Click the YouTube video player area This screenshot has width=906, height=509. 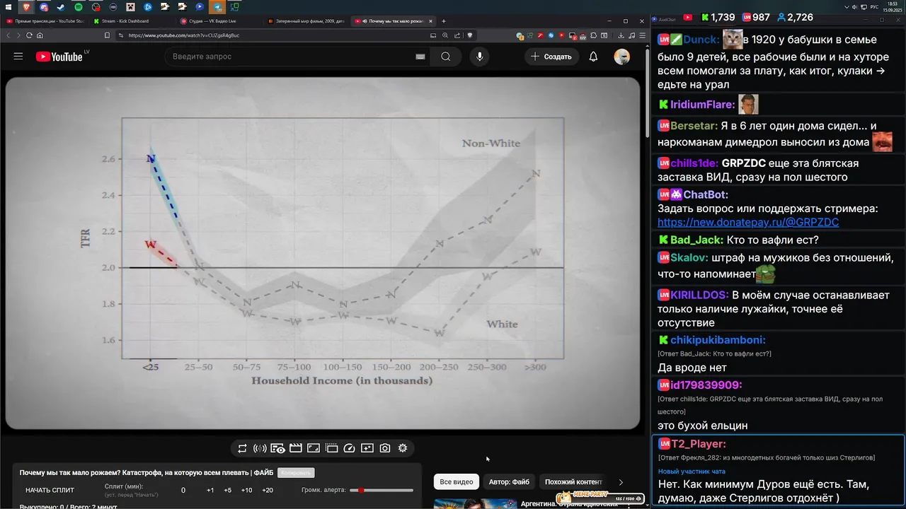point(323,253)
